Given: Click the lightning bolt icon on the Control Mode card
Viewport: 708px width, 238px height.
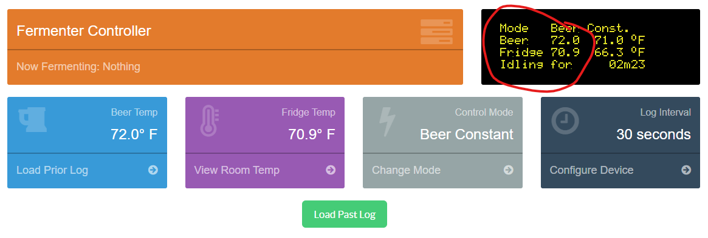Looking at the screenshot, I should (387, 122).
